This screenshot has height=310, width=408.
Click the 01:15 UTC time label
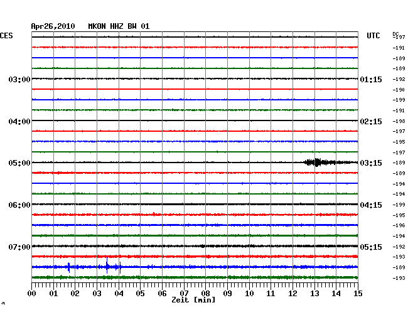click(x=371, y=79)
